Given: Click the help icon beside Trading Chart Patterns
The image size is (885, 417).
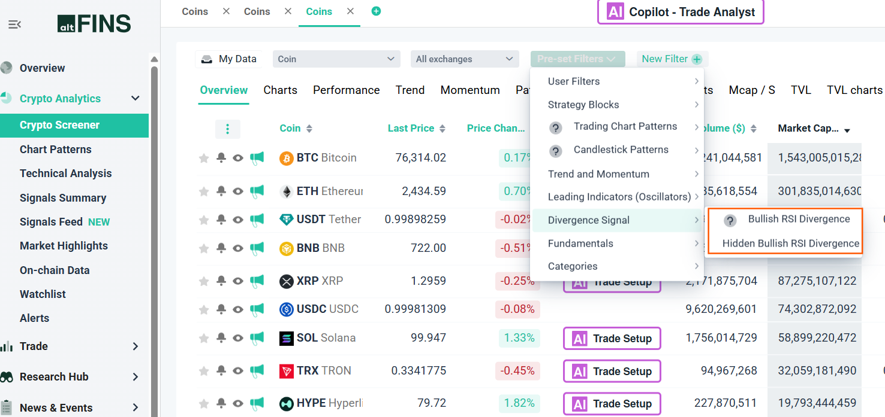Looking at the screenshot, I should click(556, 127).
